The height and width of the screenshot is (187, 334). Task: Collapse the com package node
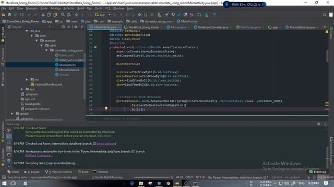pos(32,36)
